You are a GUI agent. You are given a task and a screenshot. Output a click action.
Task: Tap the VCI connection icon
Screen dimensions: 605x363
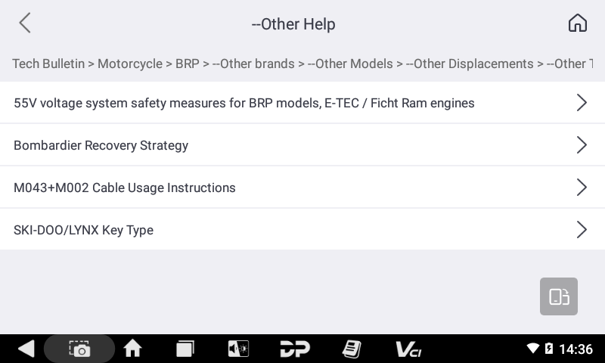408,349
